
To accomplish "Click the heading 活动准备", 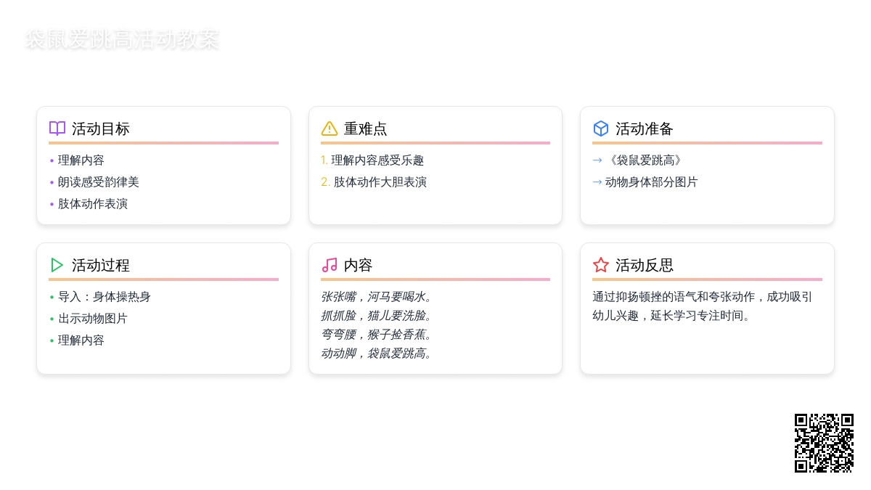I will [645, 128].
